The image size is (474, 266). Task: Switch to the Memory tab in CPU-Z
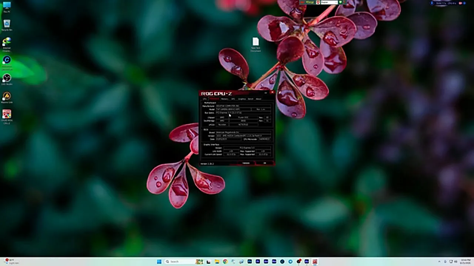(225, 99)
